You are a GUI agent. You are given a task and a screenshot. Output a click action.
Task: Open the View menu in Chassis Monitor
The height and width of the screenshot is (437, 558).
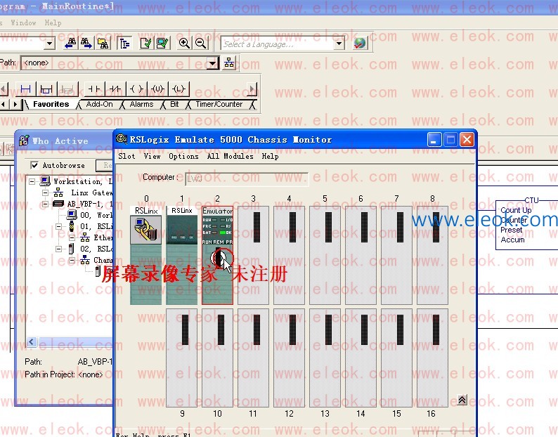tap(152, 156)
